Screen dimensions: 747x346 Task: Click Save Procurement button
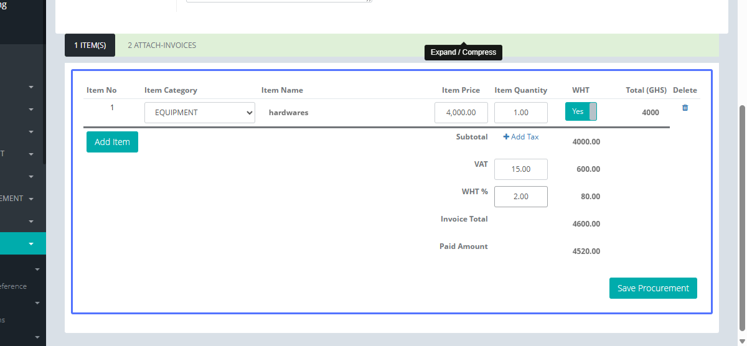tap(653, 288)
